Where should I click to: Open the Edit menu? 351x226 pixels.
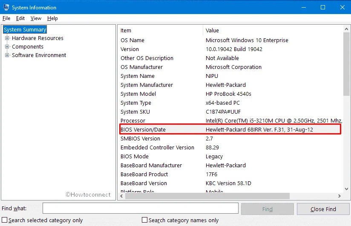tap(20, 18)
